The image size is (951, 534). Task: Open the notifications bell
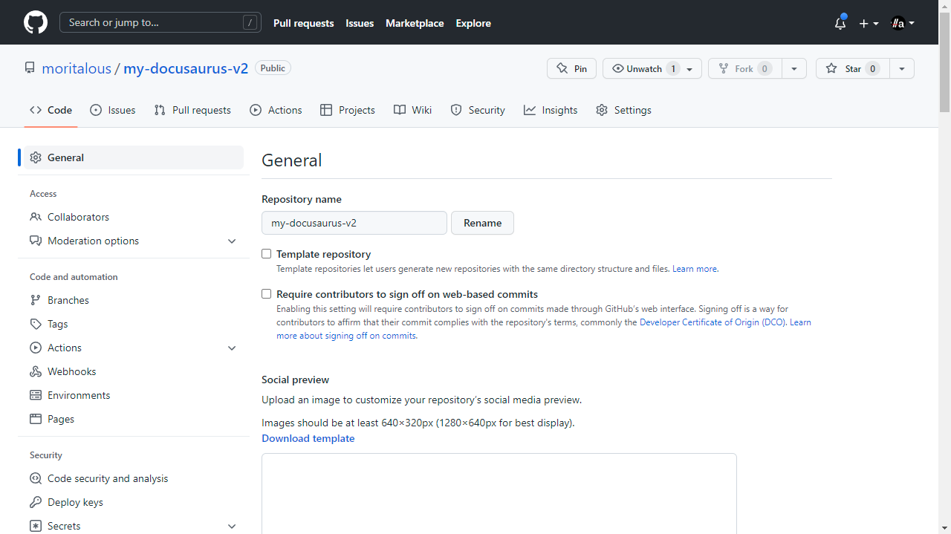point(840,23)
